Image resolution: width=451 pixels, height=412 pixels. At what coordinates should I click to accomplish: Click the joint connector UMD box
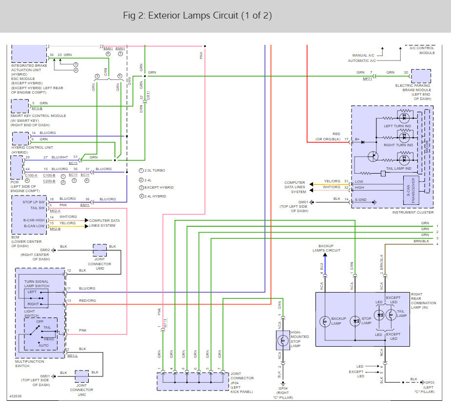click(x=100, y=250)
